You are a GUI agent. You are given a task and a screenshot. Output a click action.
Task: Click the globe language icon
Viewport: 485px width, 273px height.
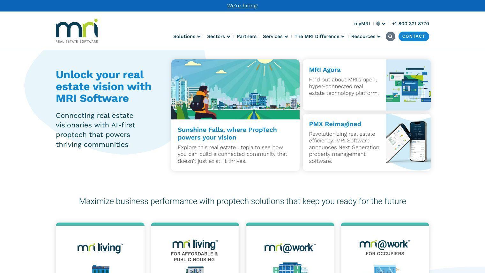pos(378,24)
